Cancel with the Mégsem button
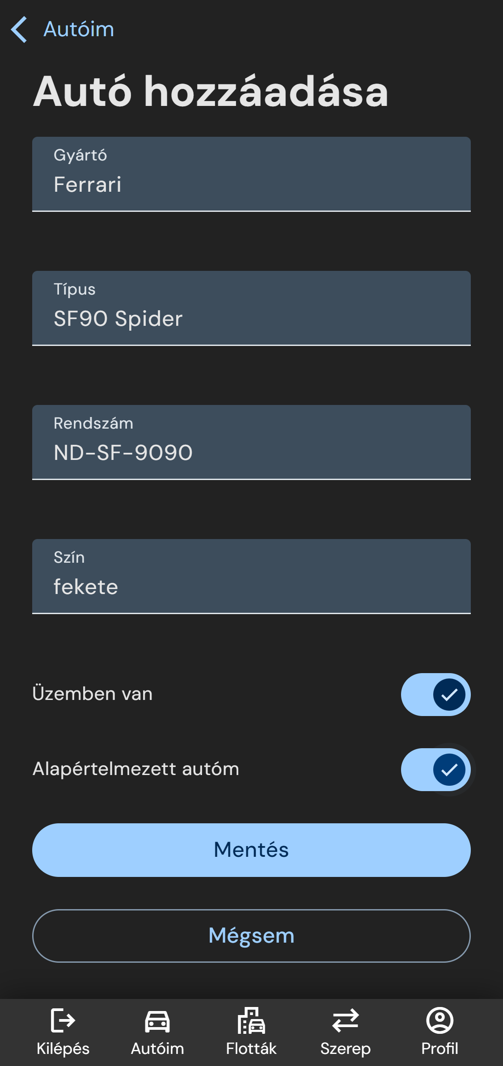503x1066 pixels. [251, 935]
